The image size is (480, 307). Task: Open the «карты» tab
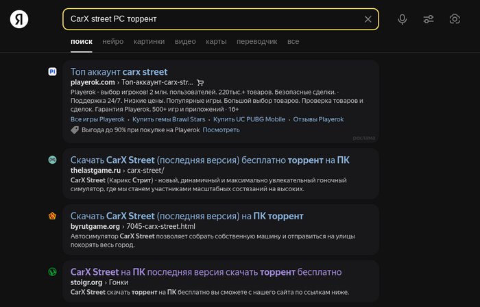(215, 42)
